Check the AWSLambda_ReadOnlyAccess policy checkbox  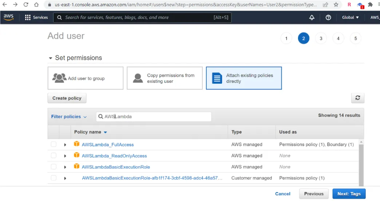point(54,155)
